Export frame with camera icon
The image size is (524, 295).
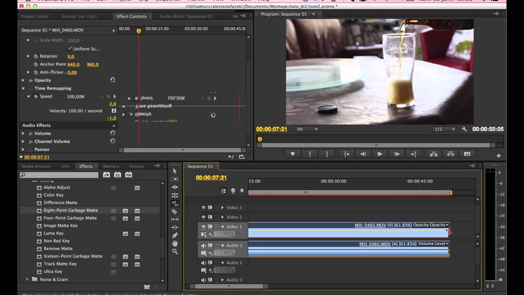[x=467, y=154]
